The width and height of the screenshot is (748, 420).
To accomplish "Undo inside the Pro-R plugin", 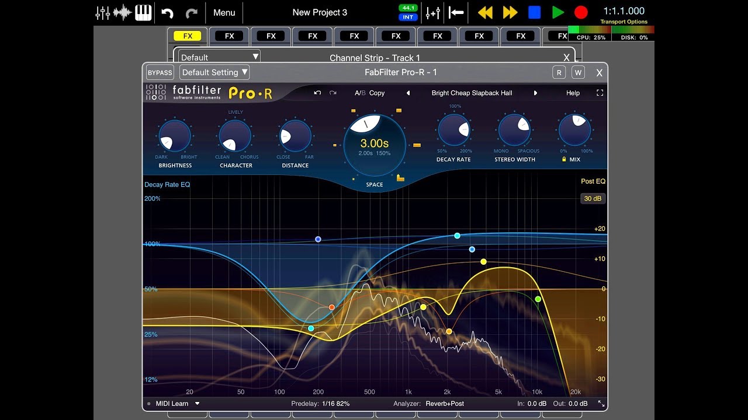I will 317,93.
